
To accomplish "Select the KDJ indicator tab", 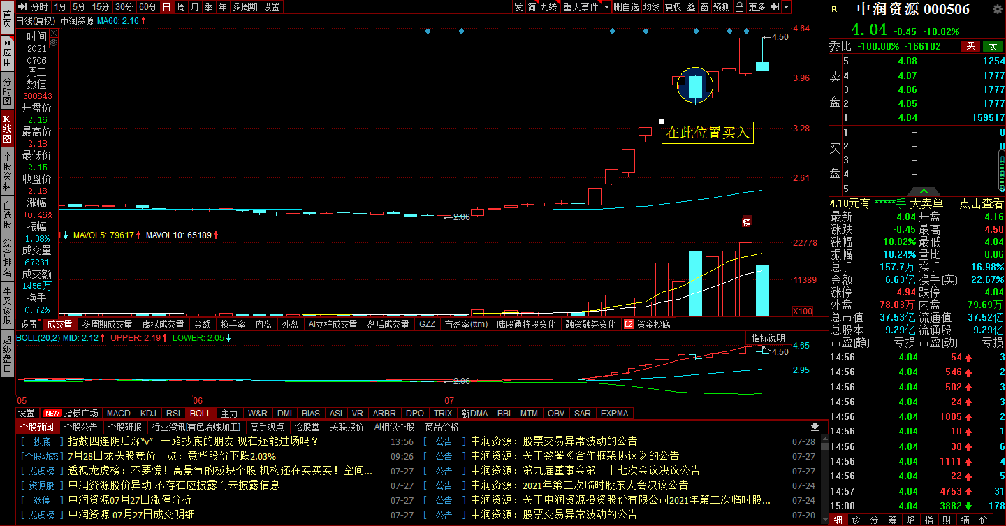I will [x=148, y=414].
